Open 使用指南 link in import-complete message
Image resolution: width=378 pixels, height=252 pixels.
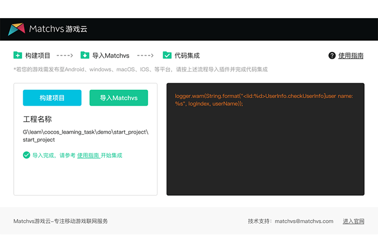88,155
